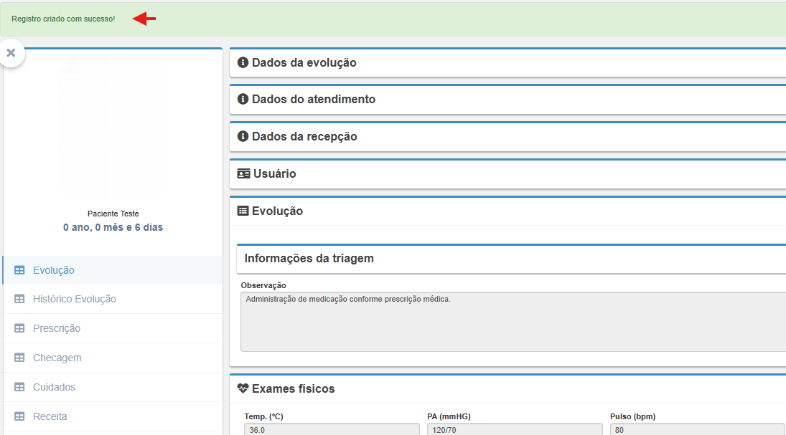Expand the Dados da evolução panel
This screenshot has height=435, width=786.
pos(304,62)
